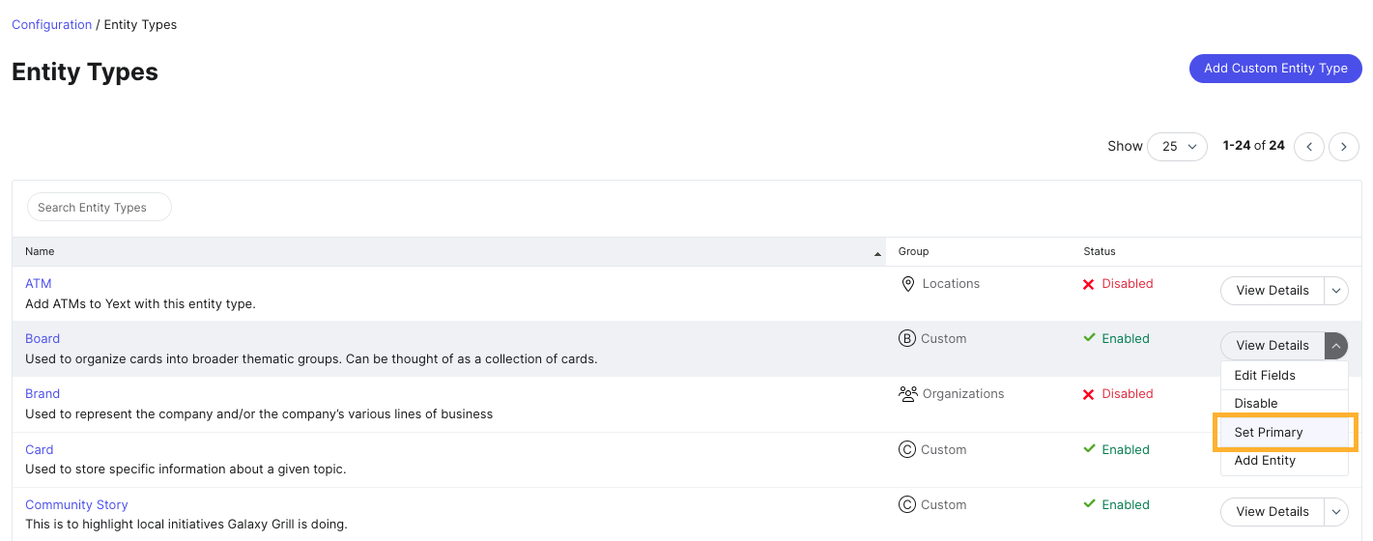
Task: Click the Organizations people icon for Brand
Action: [x=907, y=394]
